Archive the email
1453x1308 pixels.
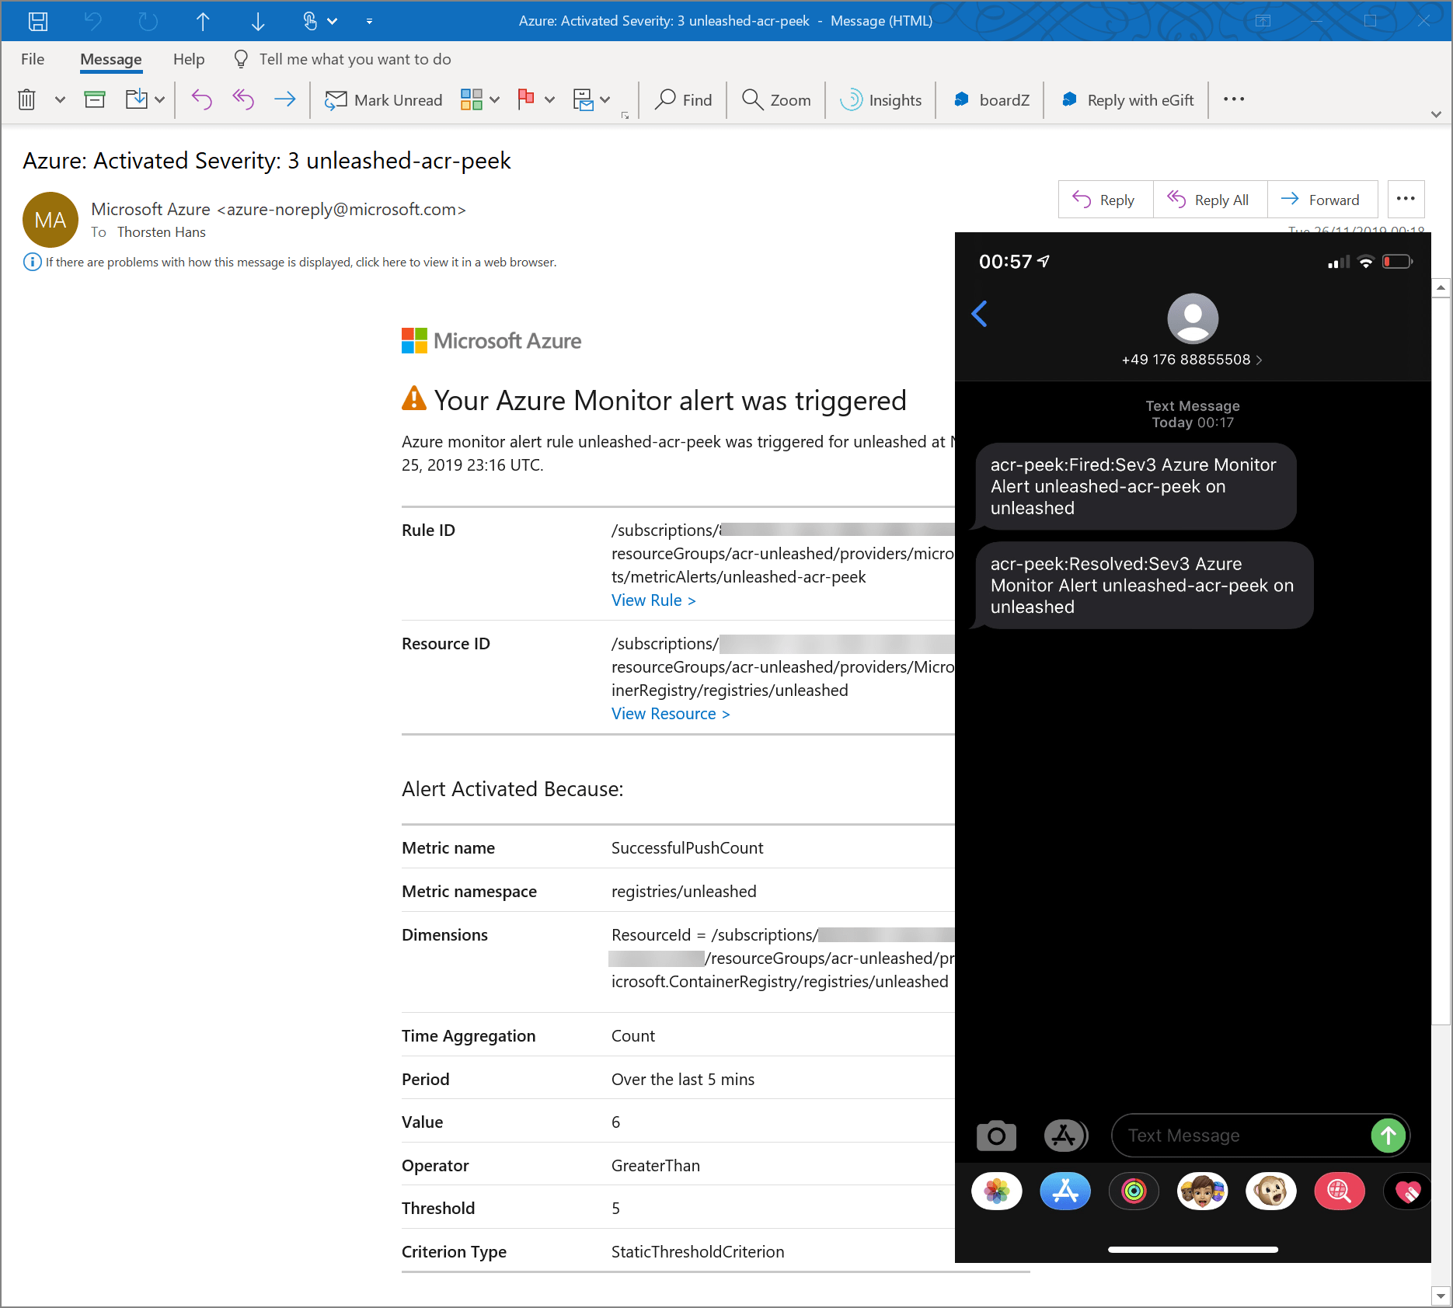tap(94, 99)
